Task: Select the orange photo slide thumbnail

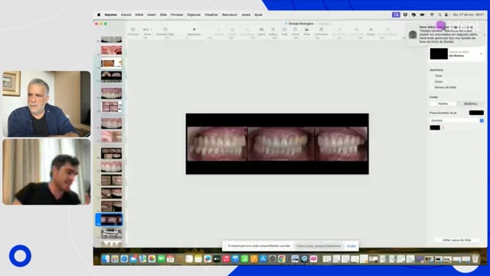Action: pyautogui.click(x=111, y=63)
